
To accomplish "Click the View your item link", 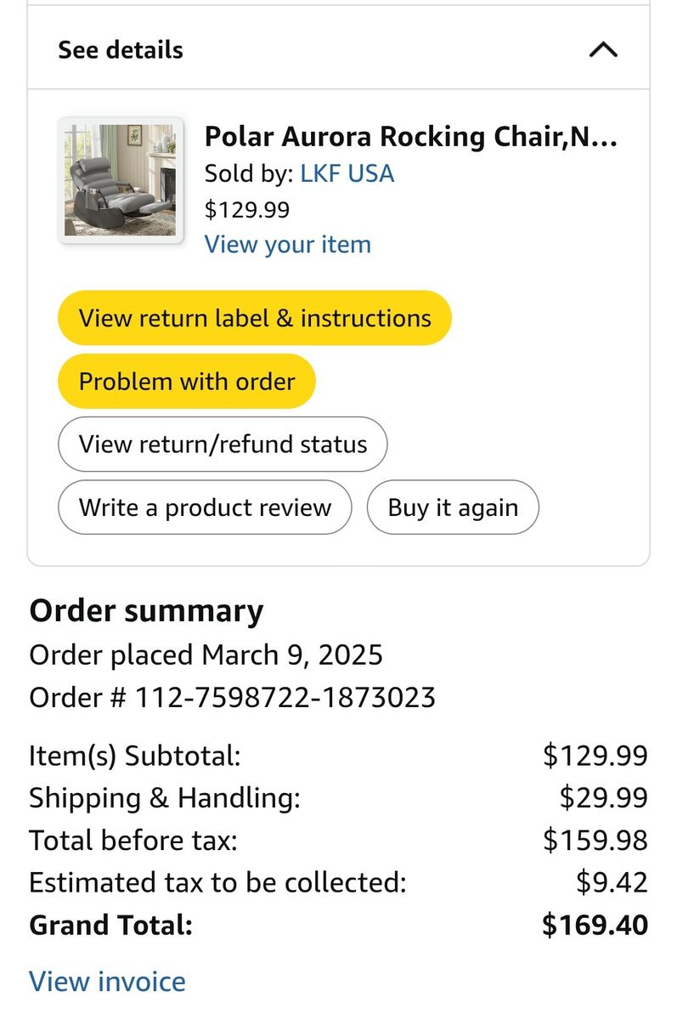I will (x=287, y=245).
